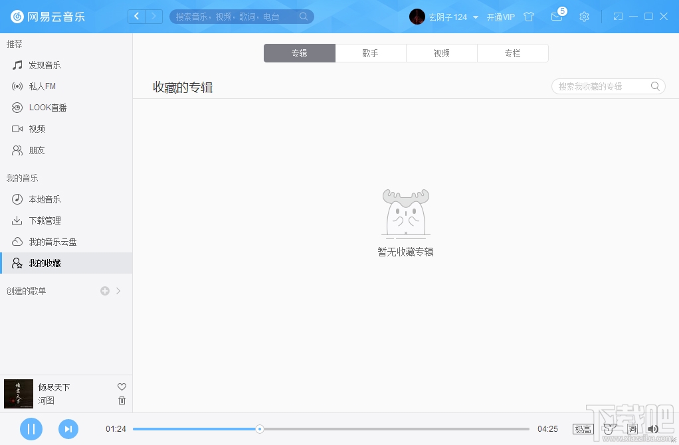
Task: Click the playback progress slider
Action: tap(259, 429)
